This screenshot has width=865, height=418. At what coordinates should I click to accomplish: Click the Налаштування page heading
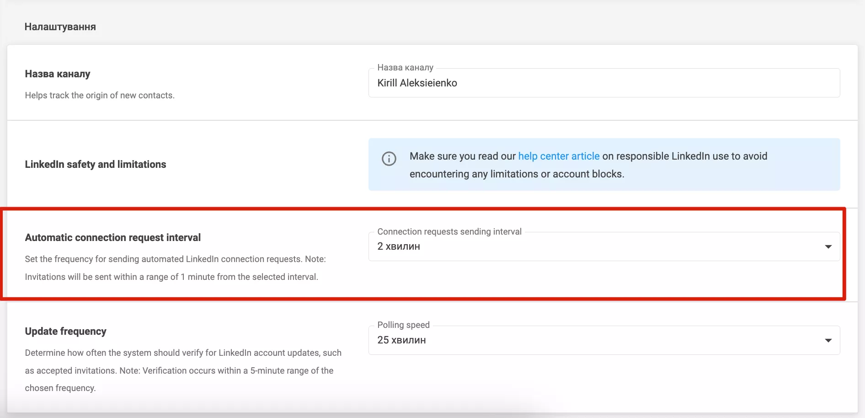coord(60,27)
